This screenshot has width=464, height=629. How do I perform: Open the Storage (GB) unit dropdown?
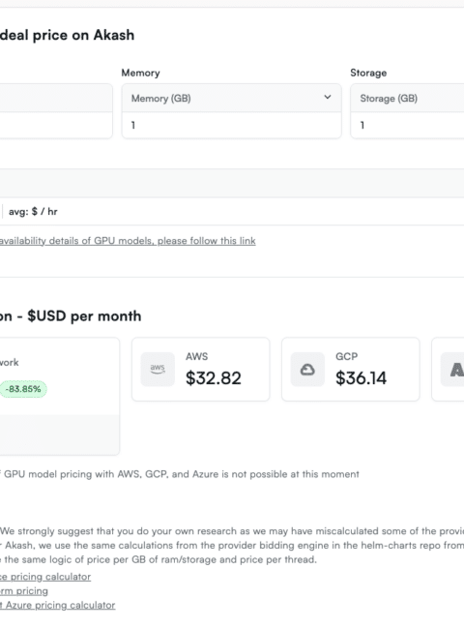coord(407,98)
